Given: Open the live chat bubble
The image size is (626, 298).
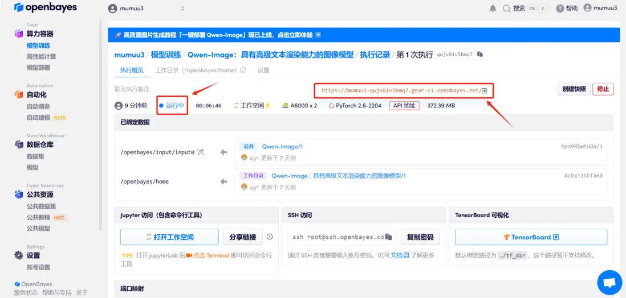Looking at the screenshot, I should 609,283.
